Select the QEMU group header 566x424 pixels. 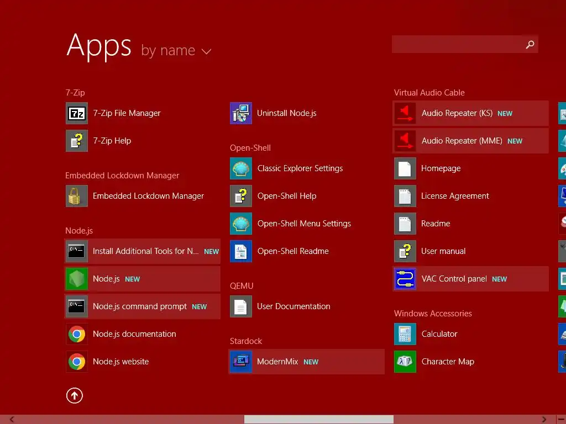pyautogui.click(x=242, y=286)
